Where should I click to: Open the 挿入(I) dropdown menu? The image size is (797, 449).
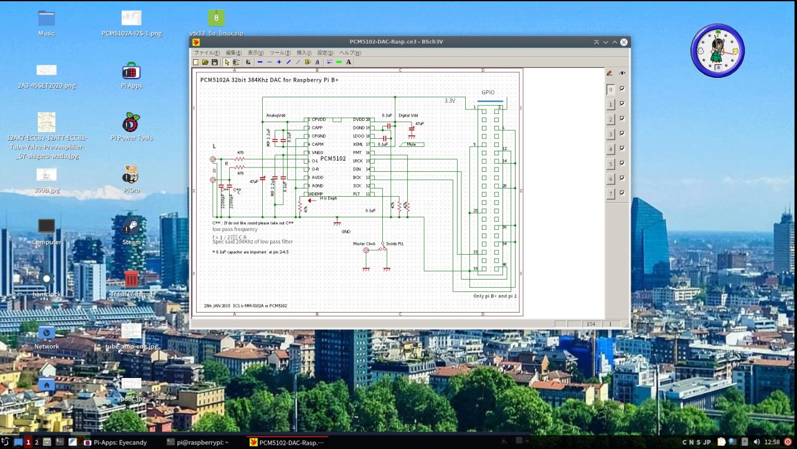[x=303, y=53]
